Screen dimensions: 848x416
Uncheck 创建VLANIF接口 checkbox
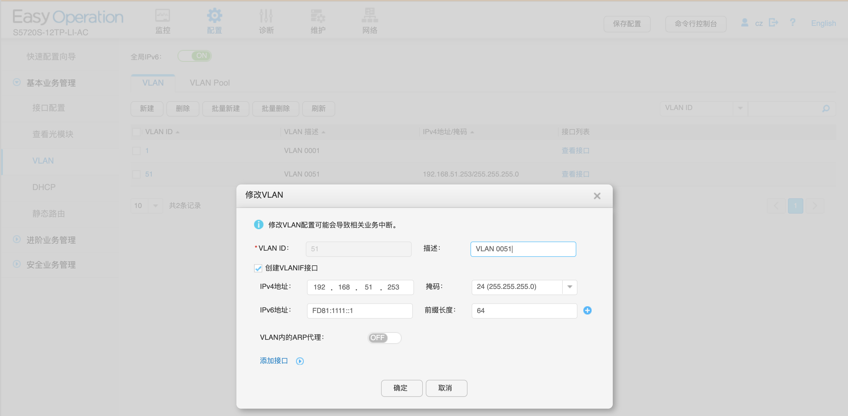[x=258, y=268]
